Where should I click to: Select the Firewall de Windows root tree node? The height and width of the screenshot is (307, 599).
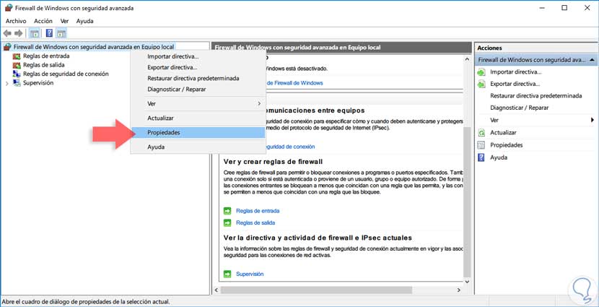94,47
